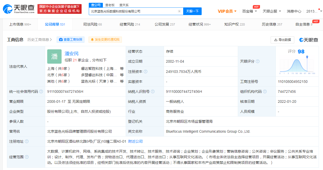This screenshot has width=323, height=170.
Task: Switch to 查公司 search tab
Action: [x=96, y=5]
